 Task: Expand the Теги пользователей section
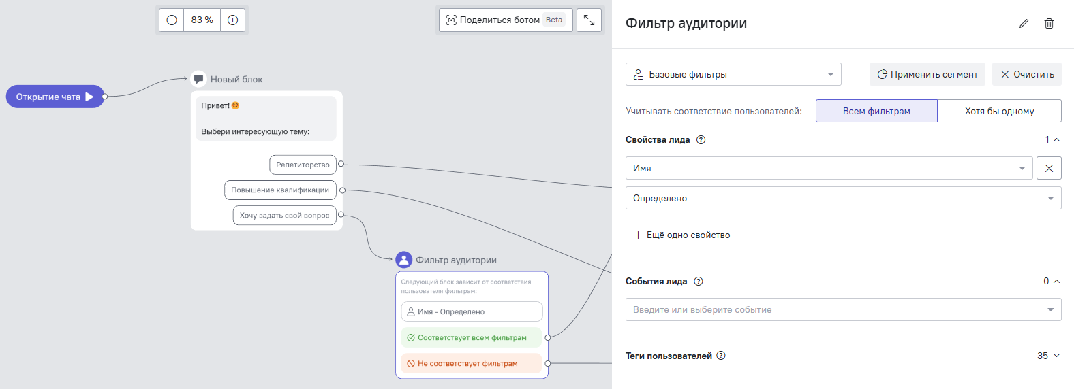click(x=1056, y=356)
